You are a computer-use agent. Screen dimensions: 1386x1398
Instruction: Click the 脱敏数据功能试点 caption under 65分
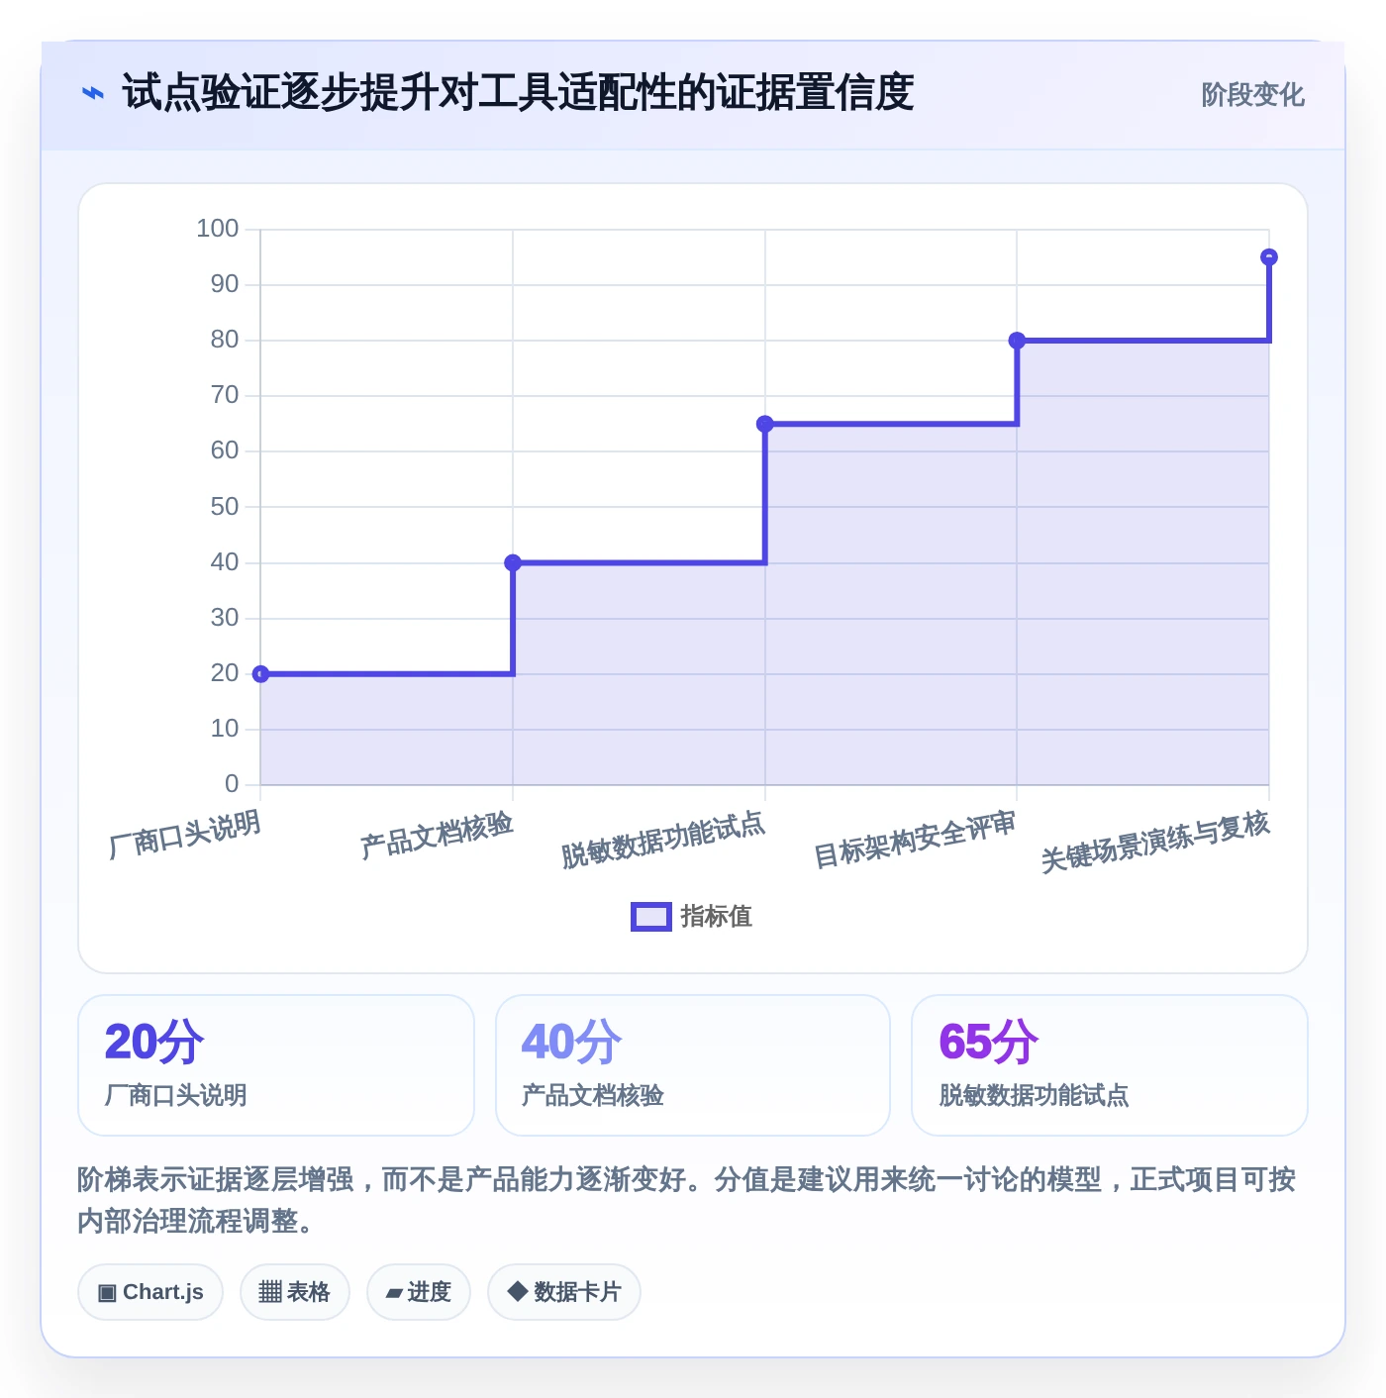[x=1035, y=1095]
